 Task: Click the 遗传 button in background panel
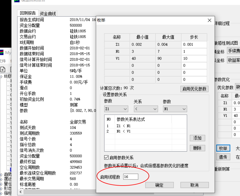click(223, 157)
